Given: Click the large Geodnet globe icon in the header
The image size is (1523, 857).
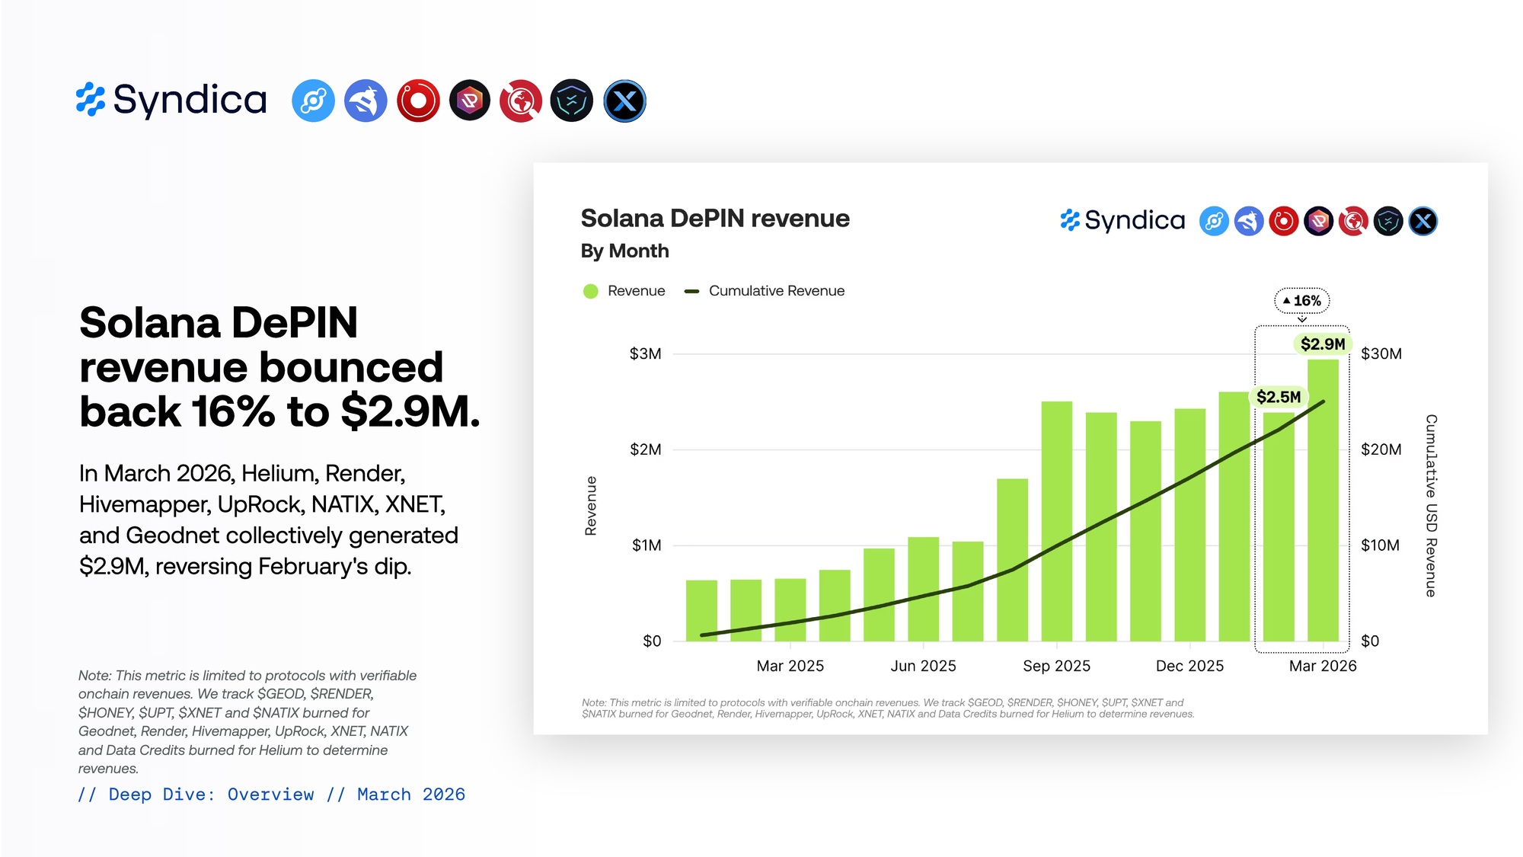Looking at the screenshot, I should pos(521,101).
